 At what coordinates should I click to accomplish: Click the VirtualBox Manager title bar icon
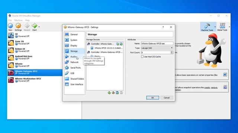pos(10,16)
